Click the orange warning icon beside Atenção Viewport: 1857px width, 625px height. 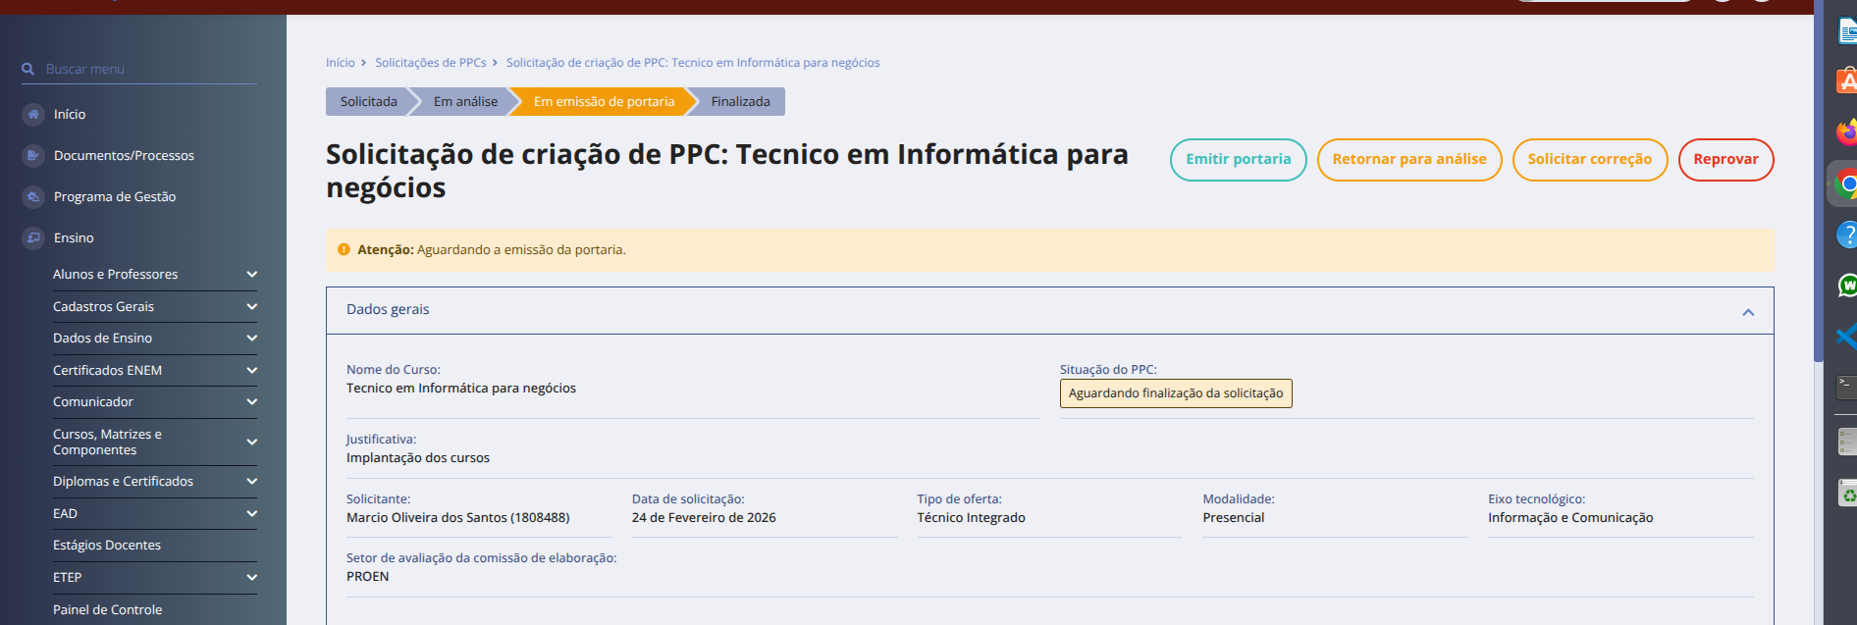click(344, 250)
